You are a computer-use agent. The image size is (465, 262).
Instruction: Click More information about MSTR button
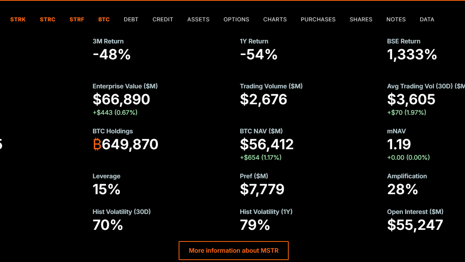pos(234,250)
